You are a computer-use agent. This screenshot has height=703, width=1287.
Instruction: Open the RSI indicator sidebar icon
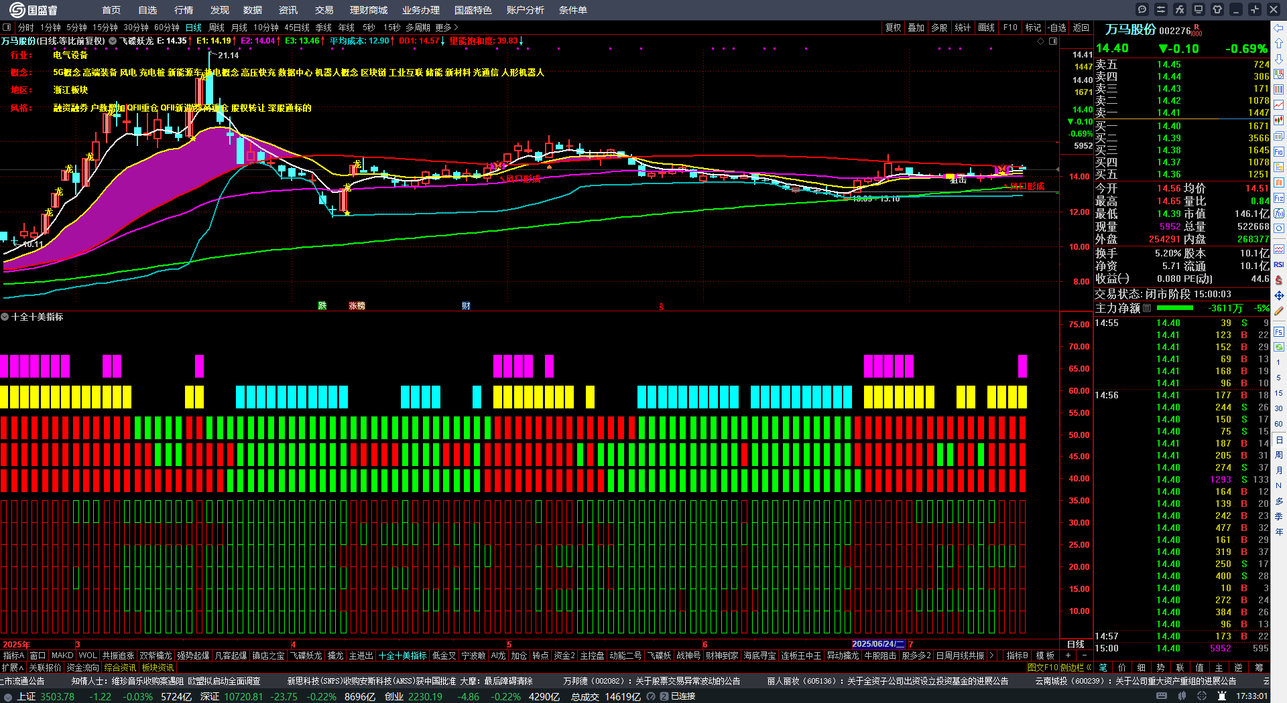tap(1279, 264)
